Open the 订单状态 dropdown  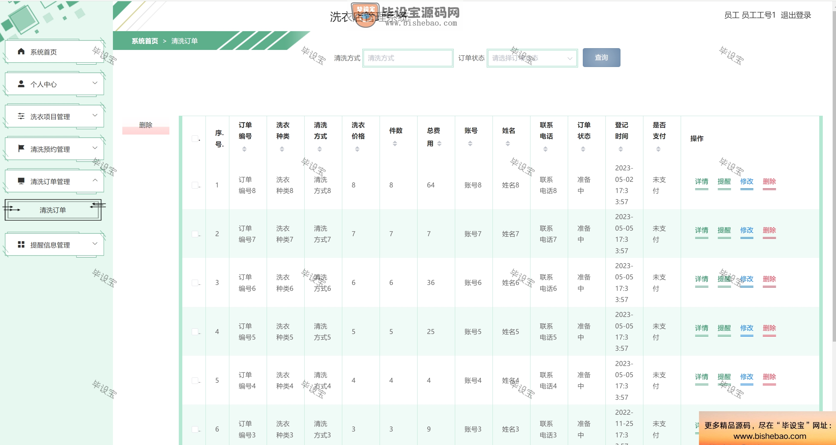click(x=532, y=58)
